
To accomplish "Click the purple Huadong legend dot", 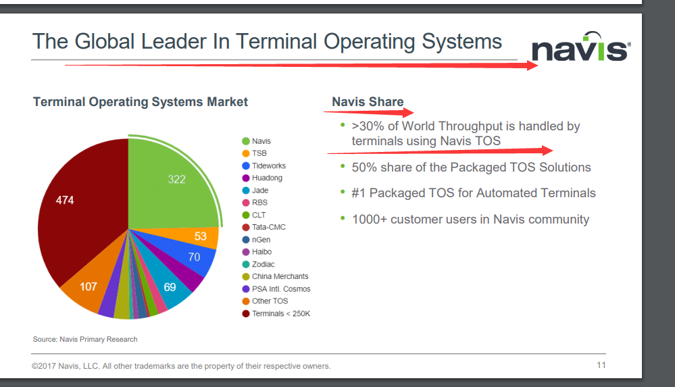I will [x=247, y=178].
